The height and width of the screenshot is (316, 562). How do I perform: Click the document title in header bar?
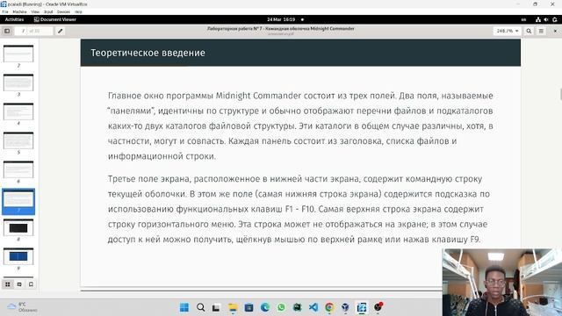(281, 28)
